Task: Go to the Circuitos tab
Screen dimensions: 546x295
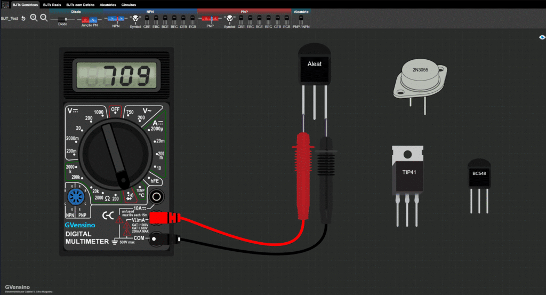Action: pos(130,4)
